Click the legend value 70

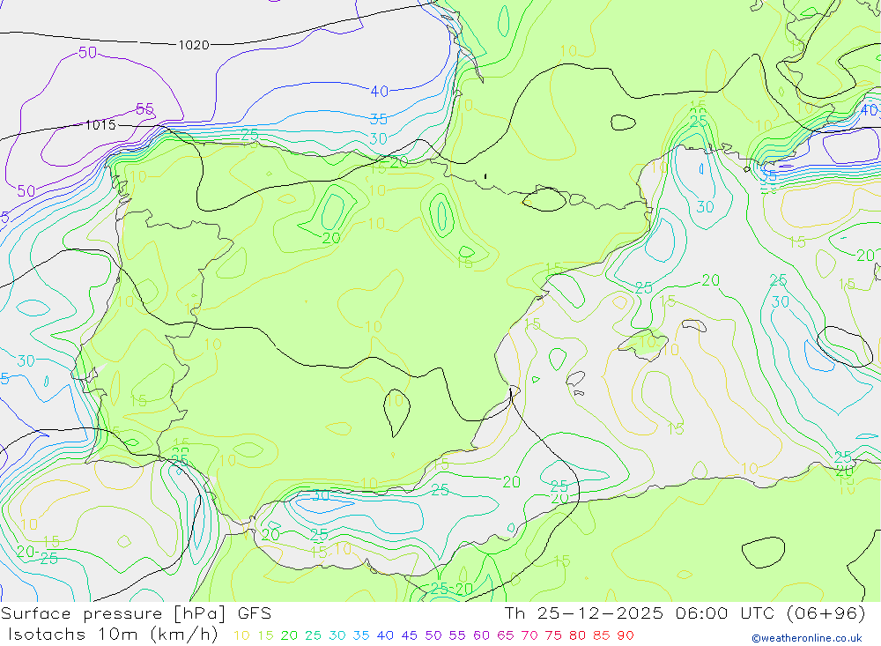[x=529, y=635]
